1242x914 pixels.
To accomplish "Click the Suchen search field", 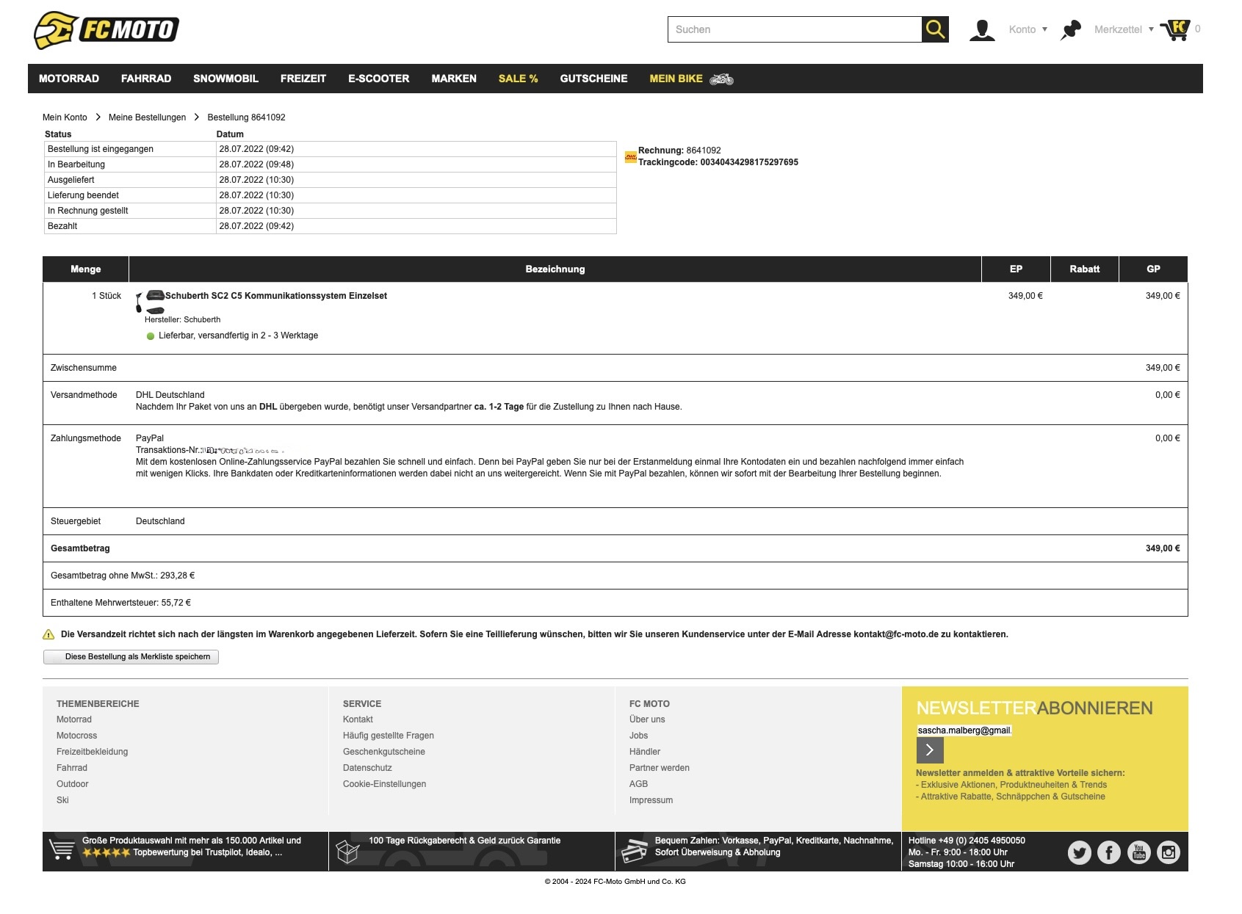I will click(794, 29).
